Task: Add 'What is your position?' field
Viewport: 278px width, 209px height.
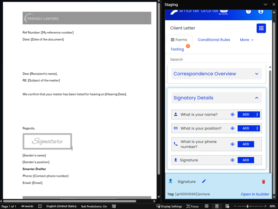Action: pyautogui.click(x=246, y=128)
